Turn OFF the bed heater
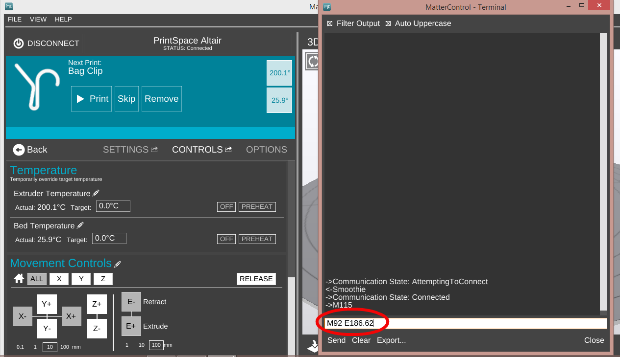The image size is (620, 357). click(226, 239)
